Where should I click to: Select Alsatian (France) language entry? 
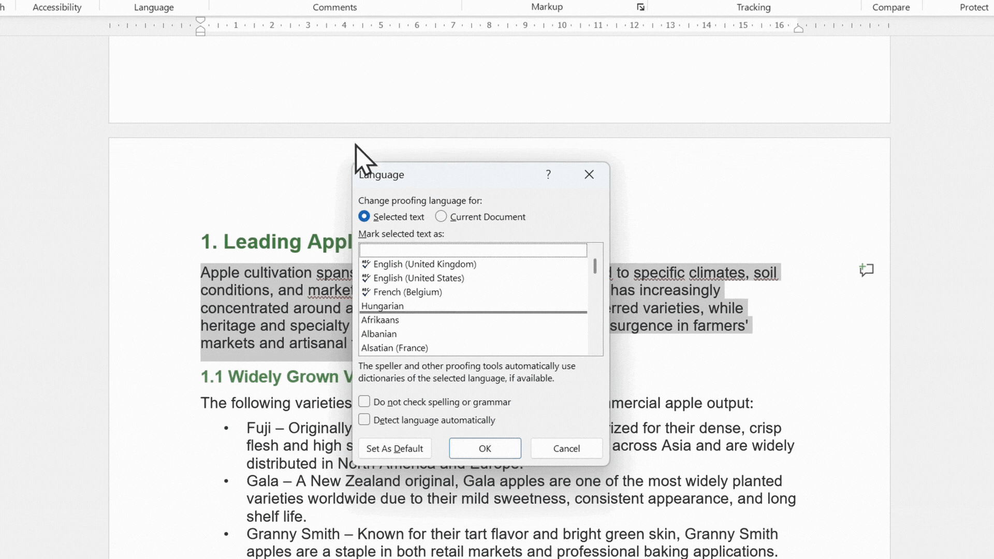pos(473,348)
